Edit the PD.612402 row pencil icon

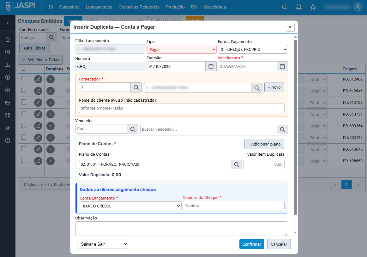point(38,79)
